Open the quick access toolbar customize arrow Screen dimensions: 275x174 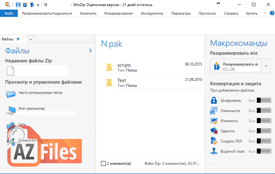(38, 5)
